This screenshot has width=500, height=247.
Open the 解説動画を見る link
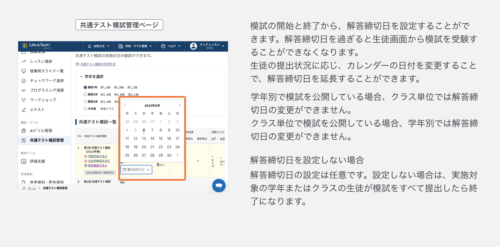pyautogui.click(x=98, y=166)
